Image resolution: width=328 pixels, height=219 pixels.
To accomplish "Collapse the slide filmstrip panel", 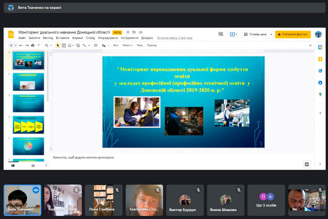I will click(x=46, y=165).
